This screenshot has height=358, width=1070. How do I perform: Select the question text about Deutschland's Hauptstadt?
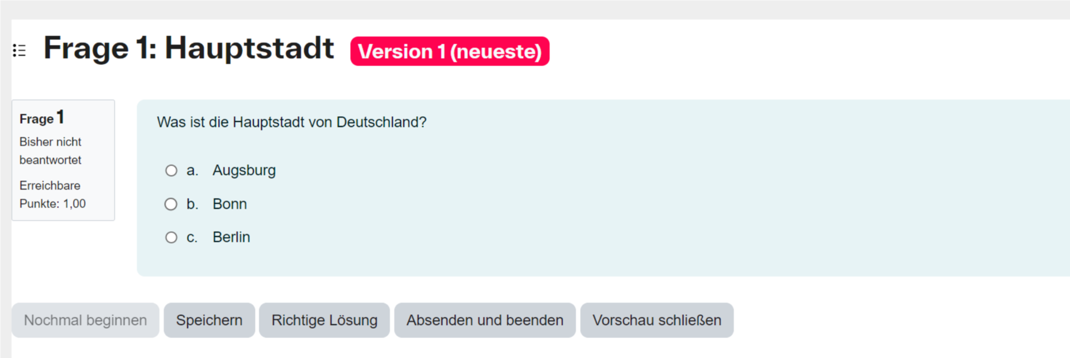point(291,121)
